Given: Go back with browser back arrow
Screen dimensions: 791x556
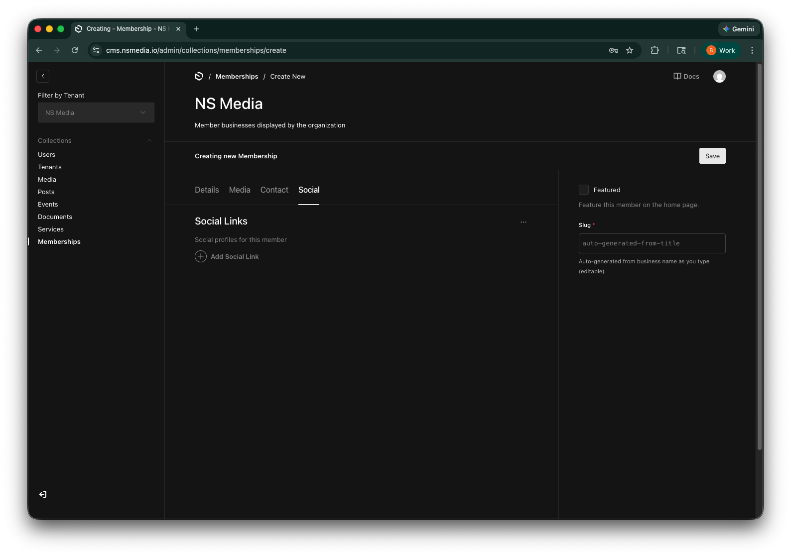Looking at the screenshot, I should 39,50.
